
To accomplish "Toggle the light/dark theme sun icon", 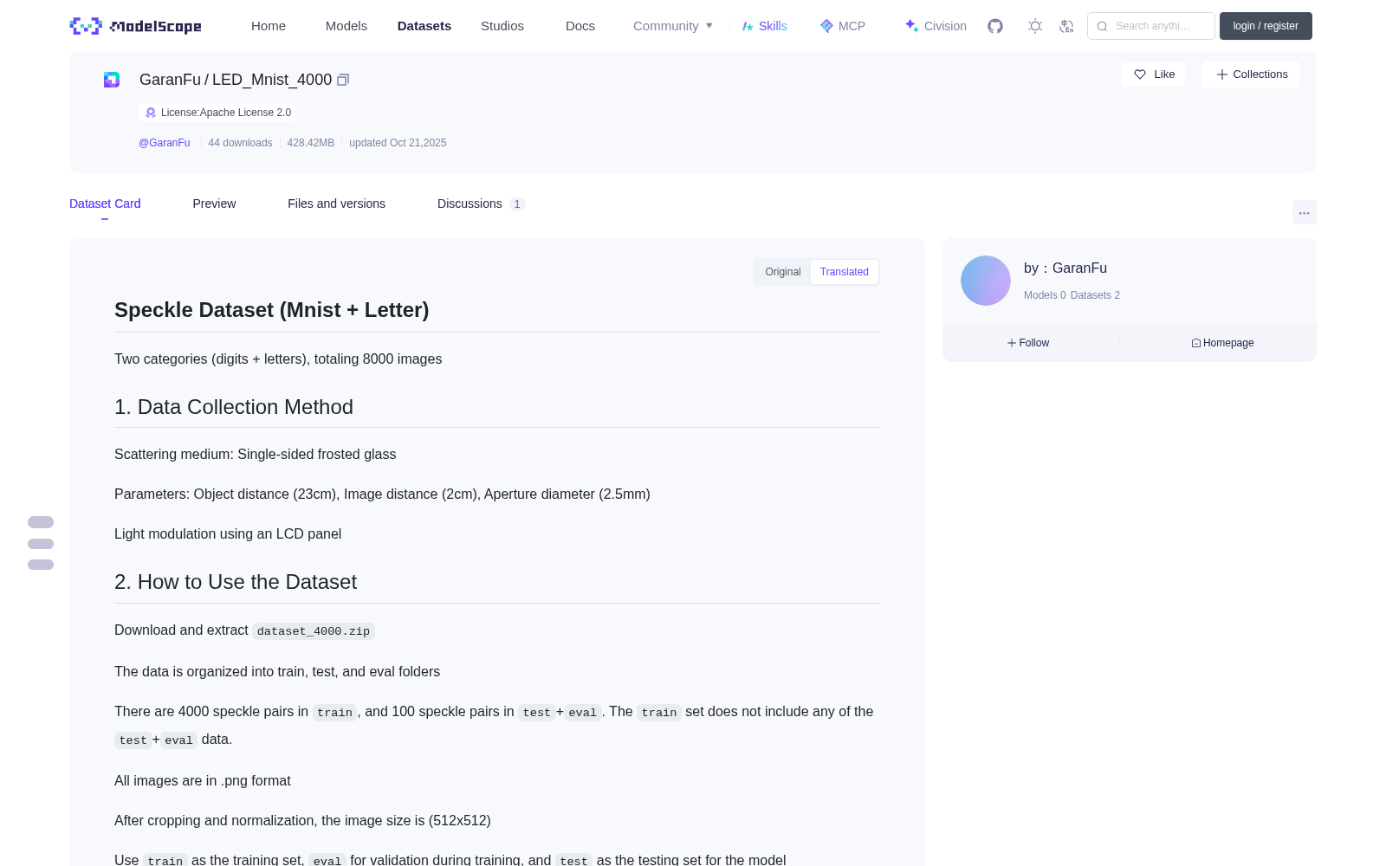I will (1035, 26).
